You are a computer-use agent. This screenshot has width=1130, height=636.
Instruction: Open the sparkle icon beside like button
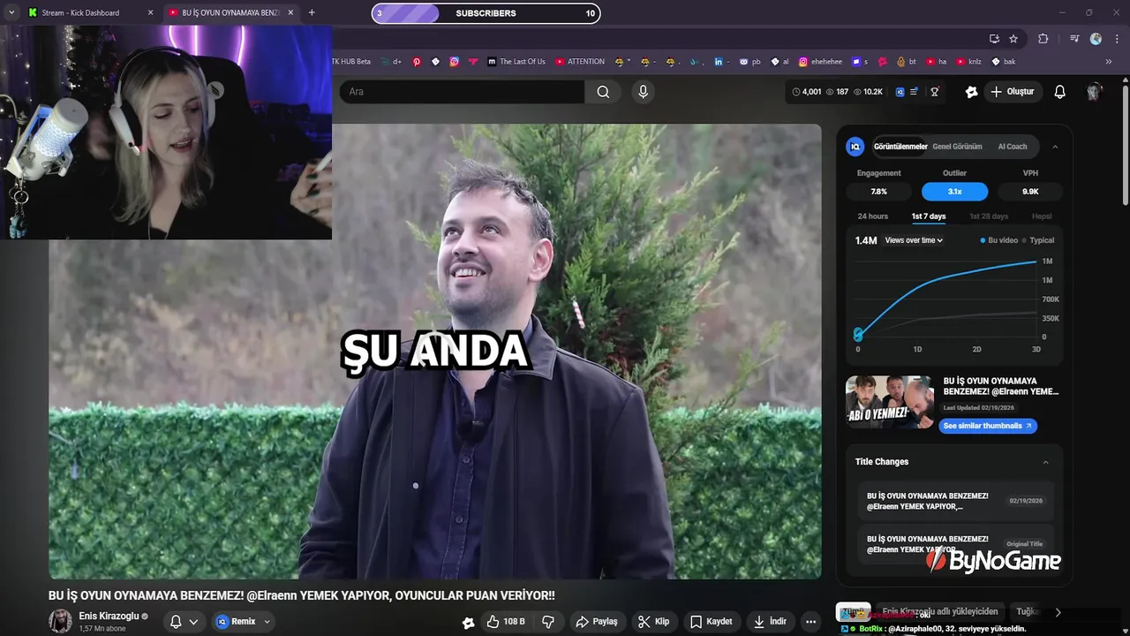coord(468,622)
